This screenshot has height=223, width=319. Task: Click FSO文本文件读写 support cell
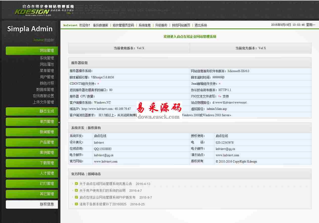(x=251, y=96)
